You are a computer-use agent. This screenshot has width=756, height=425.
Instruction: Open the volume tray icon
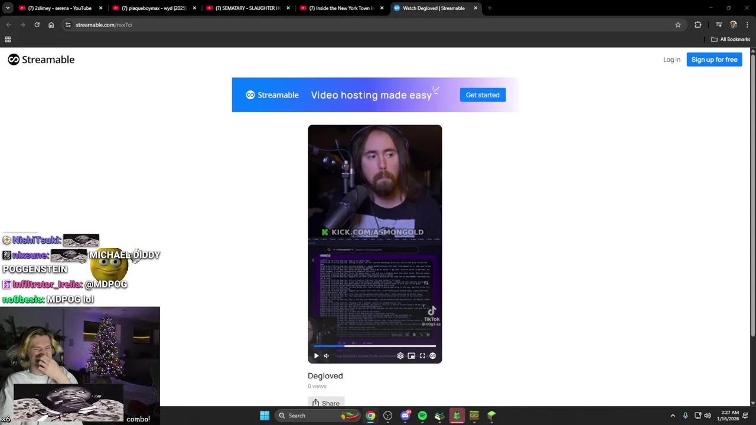[x=708, y=416]
